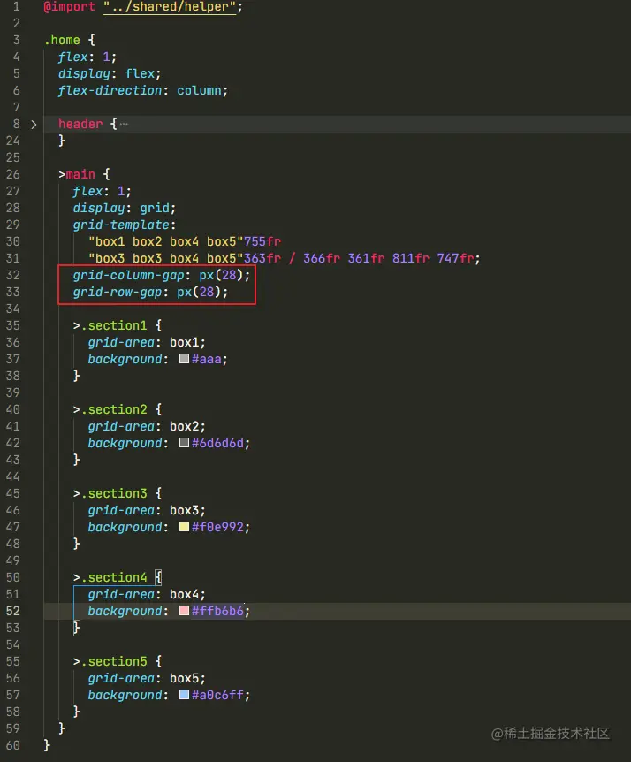
Task: Click the @import keyword
Action: point(70,7)
